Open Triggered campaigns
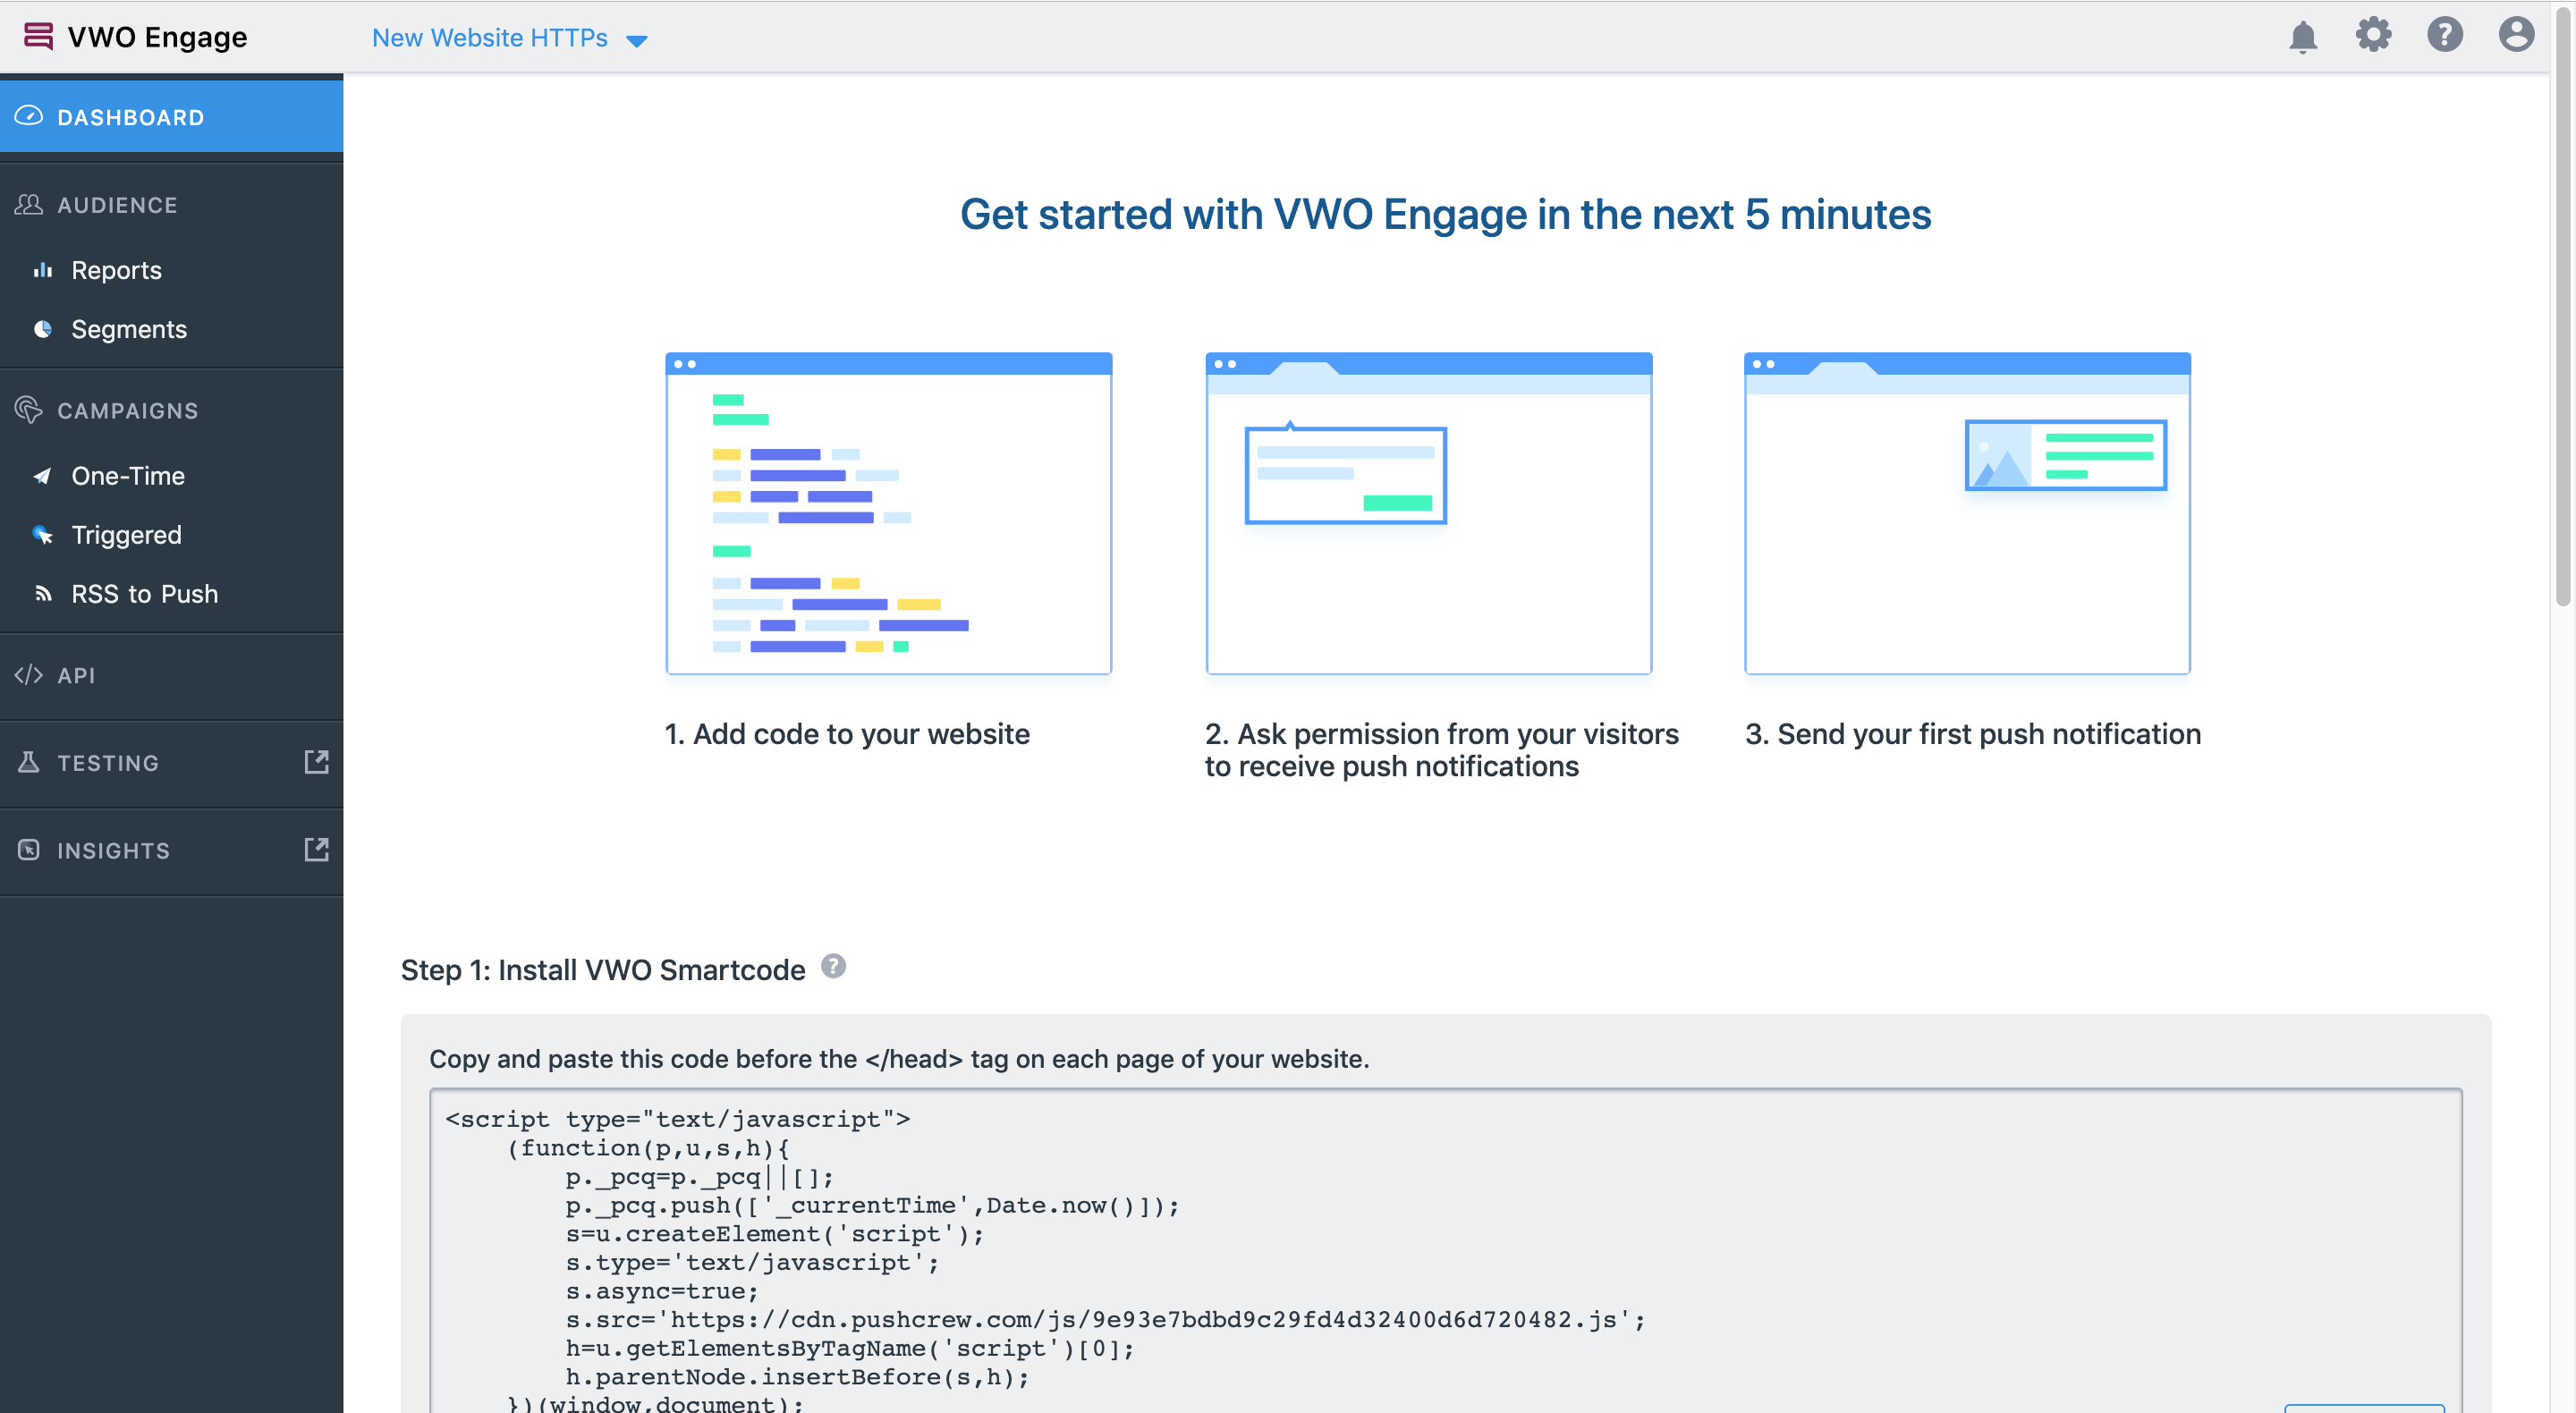 (126, 535)
